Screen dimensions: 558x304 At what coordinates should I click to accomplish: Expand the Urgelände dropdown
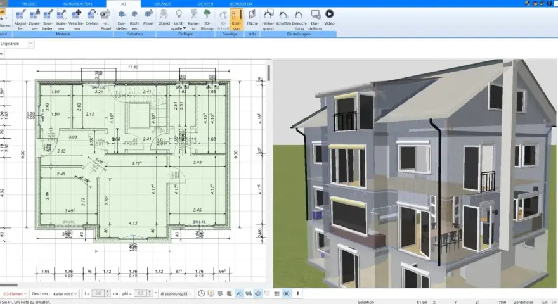coord(30,44)
